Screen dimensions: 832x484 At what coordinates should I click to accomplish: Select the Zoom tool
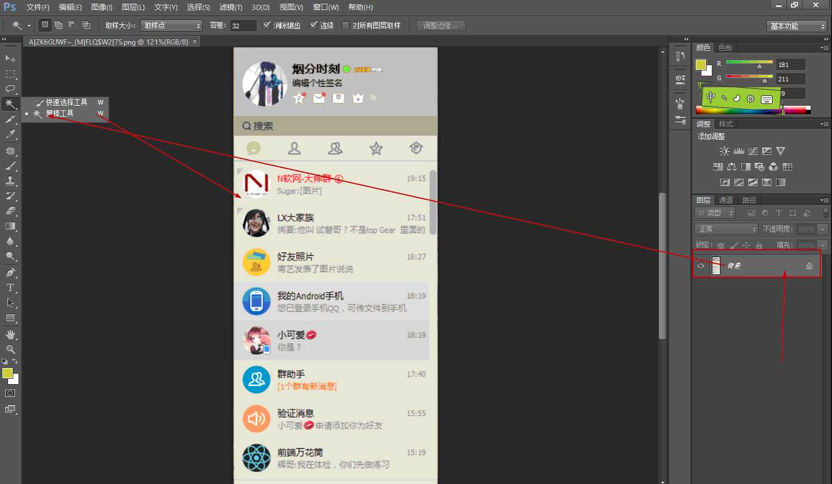10,349
